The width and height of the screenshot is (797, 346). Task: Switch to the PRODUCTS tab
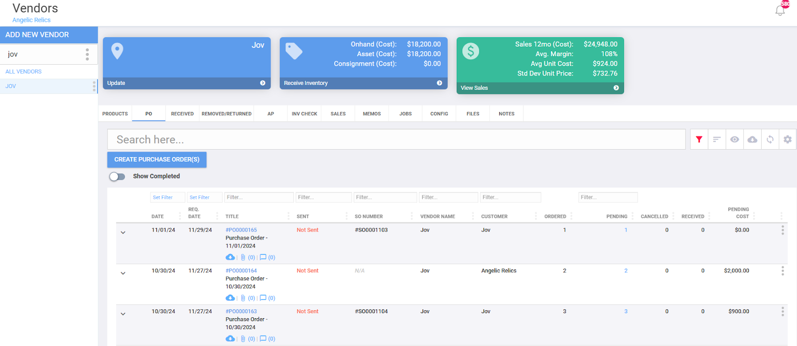point(115,114)
